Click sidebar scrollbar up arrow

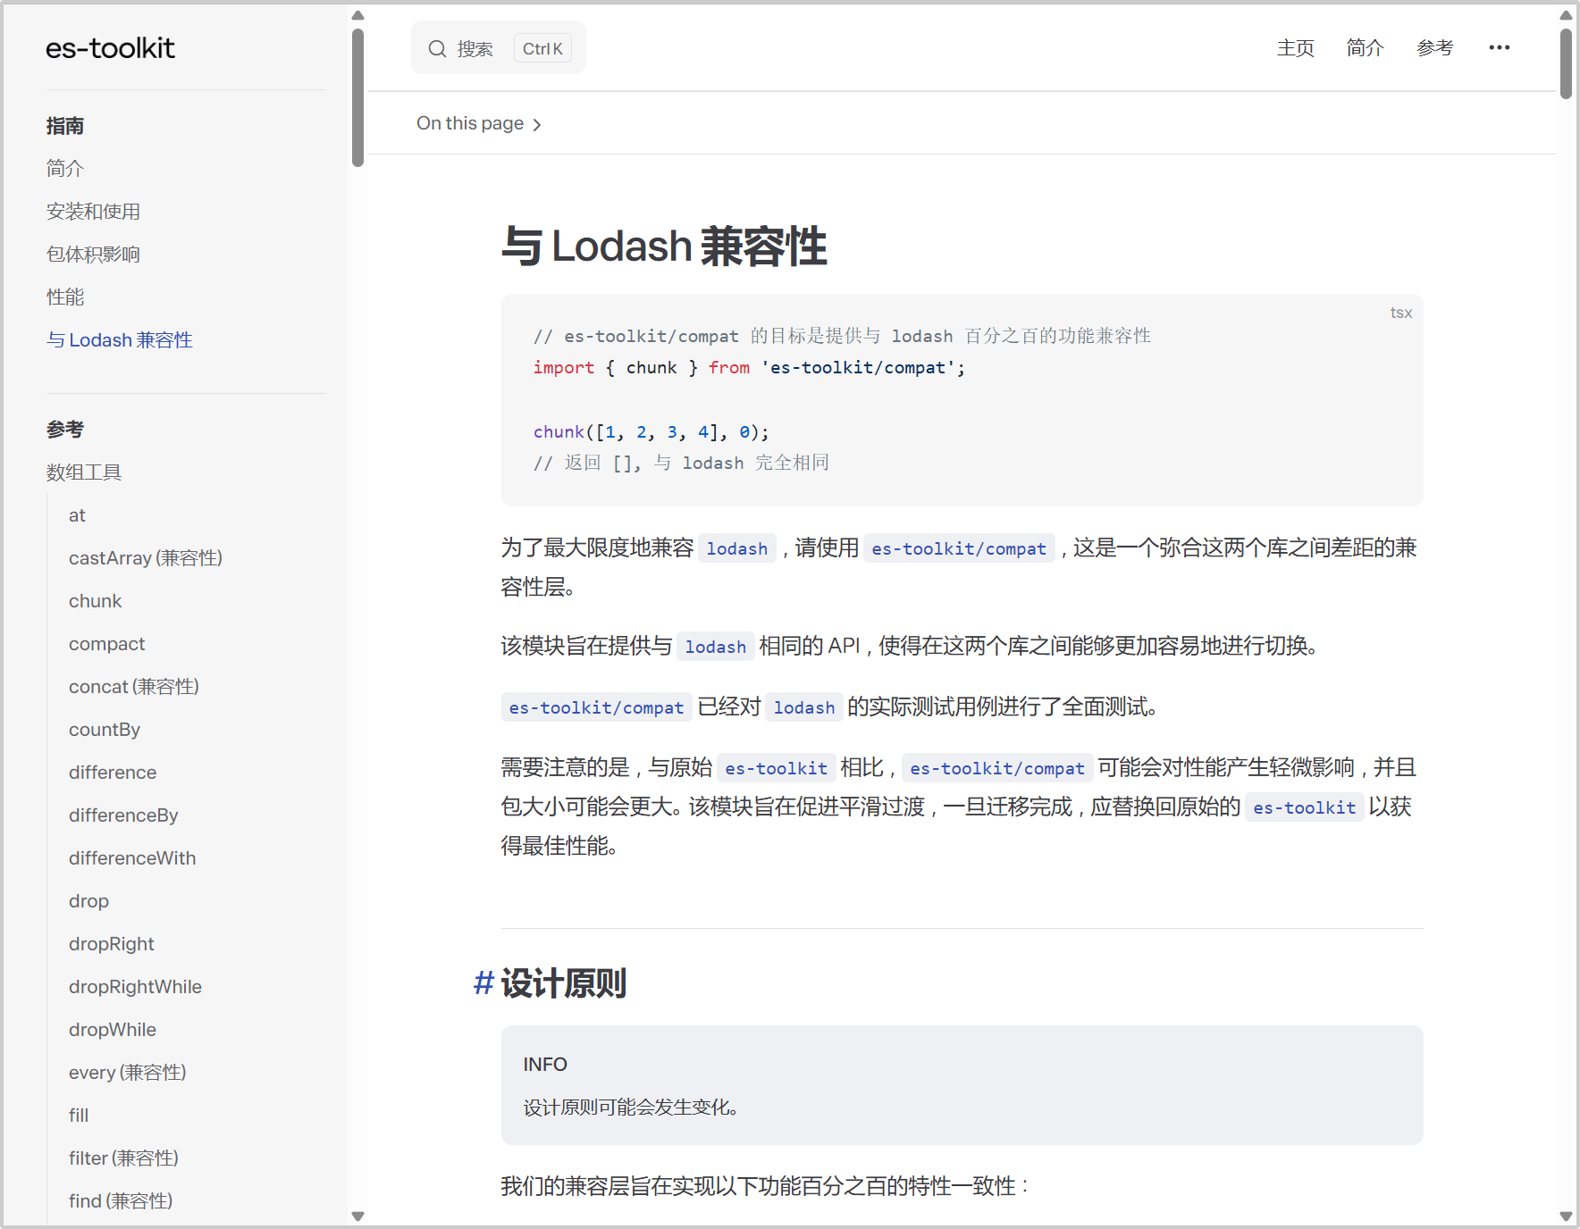click(x=357, y=15)
